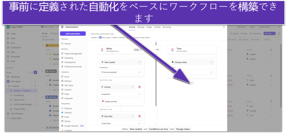Select Professional Services solutions category
The height and width of the screenshot is (133, 287).
(72, 67)
